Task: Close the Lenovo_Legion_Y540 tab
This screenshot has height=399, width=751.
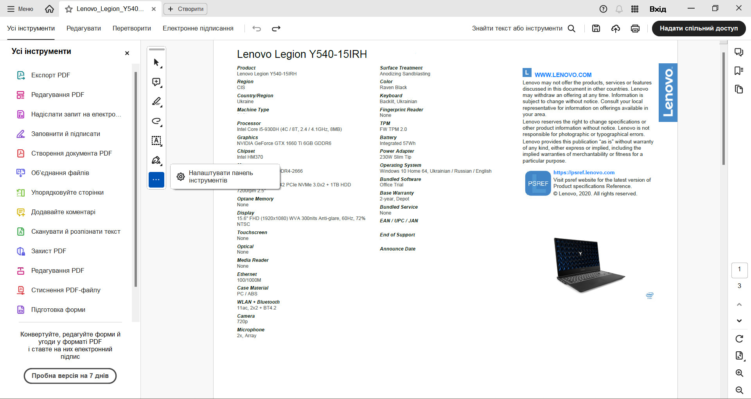Action: pyautogui.click(x=154, y=9)
